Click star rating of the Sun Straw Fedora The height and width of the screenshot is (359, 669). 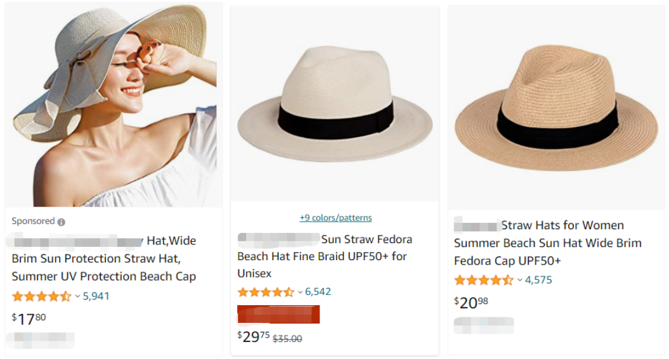[266, 293]
